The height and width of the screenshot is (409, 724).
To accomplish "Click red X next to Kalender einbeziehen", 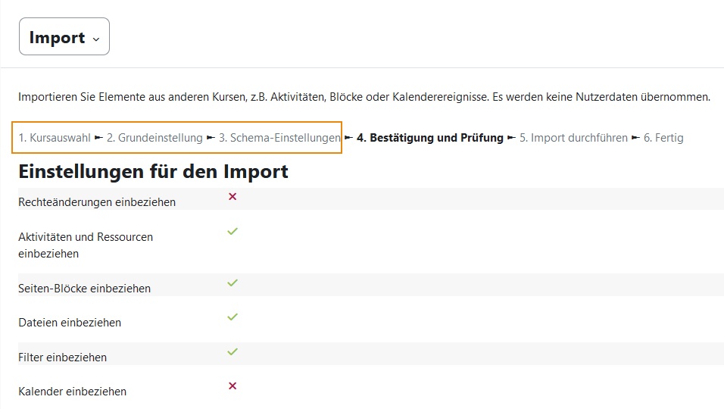I will coord(232,386).
